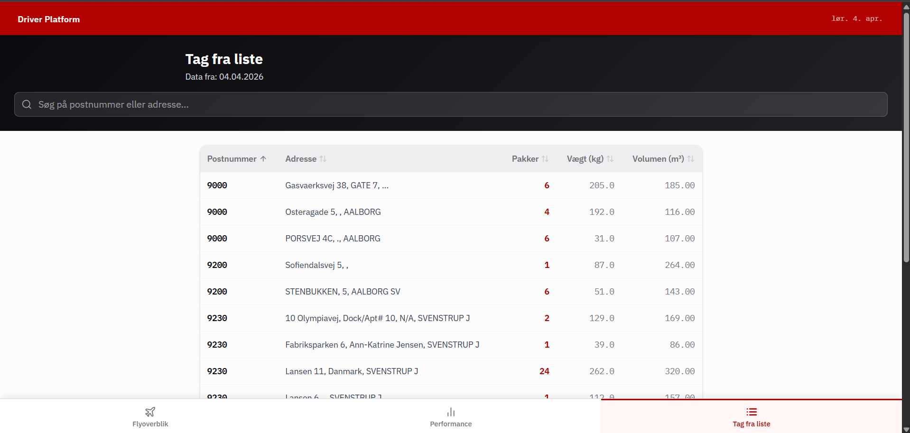910x433 pixels.
Task: Click postnummer 9000 in PORSVEJ row
Action: (x=217, y=239)
